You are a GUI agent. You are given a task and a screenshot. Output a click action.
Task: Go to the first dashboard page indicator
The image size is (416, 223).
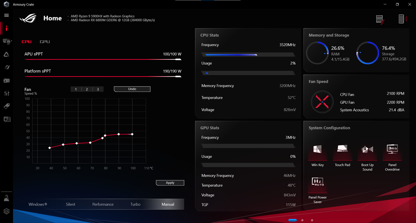tap(292, 220)
